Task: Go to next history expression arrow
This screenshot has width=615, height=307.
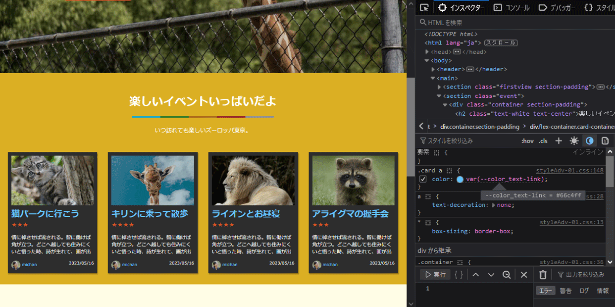Action: tap(491, 275)
